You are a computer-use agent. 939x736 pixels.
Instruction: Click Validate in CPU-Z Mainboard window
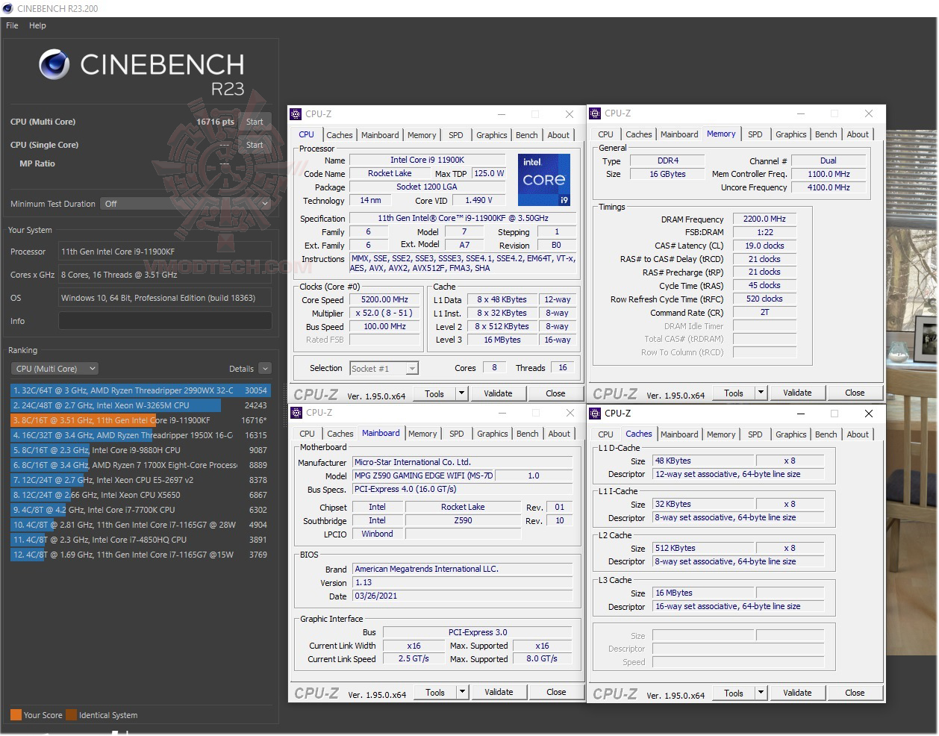point(499,692)
